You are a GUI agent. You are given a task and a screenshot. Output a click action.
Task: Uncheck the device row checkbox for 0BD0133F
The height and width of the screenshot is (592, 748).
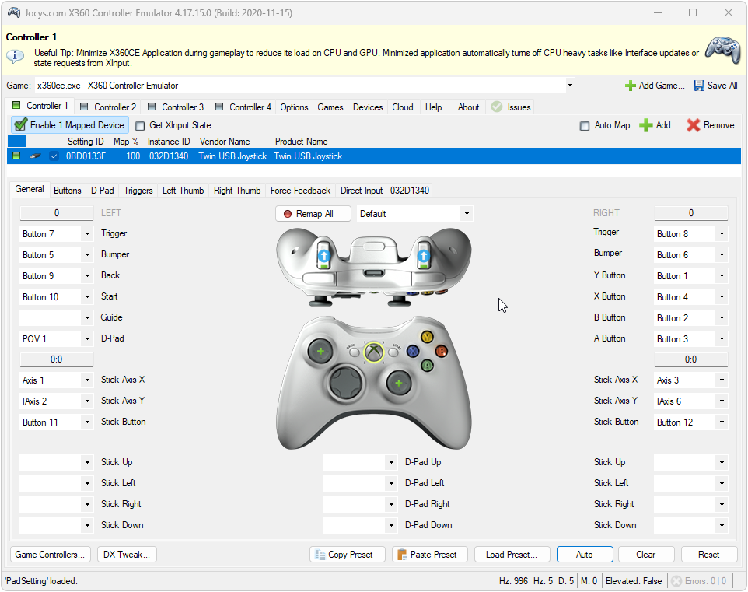coord(54,156)
